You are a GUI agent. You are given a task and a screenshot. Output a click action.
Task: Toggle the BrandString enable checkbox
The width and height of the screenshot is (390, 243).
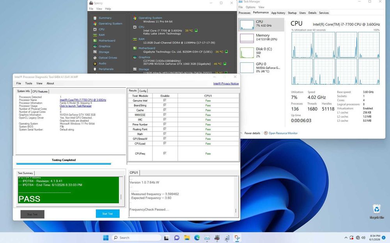pos(165,105)
